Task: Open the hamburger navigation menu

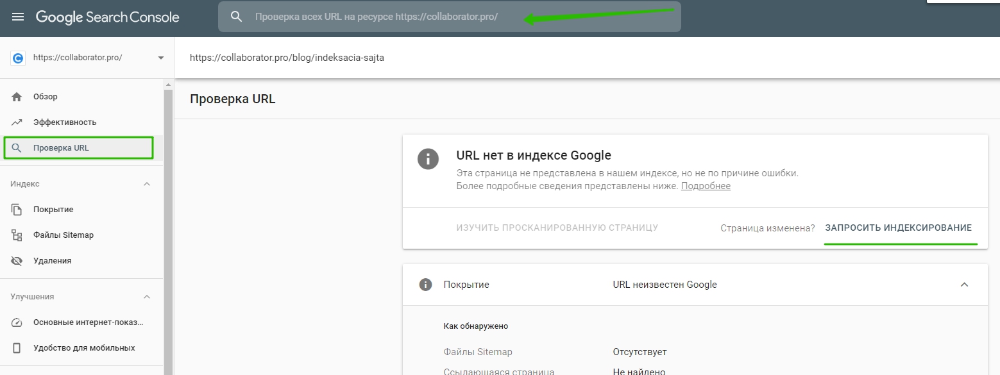Action: point(17,17)
